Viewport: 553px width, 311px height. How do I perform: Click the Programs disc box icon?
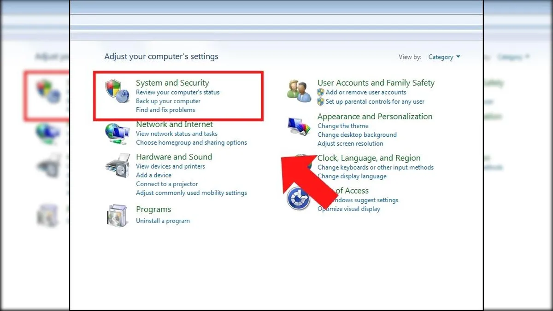pyautogui.click(x=116, y=215)
